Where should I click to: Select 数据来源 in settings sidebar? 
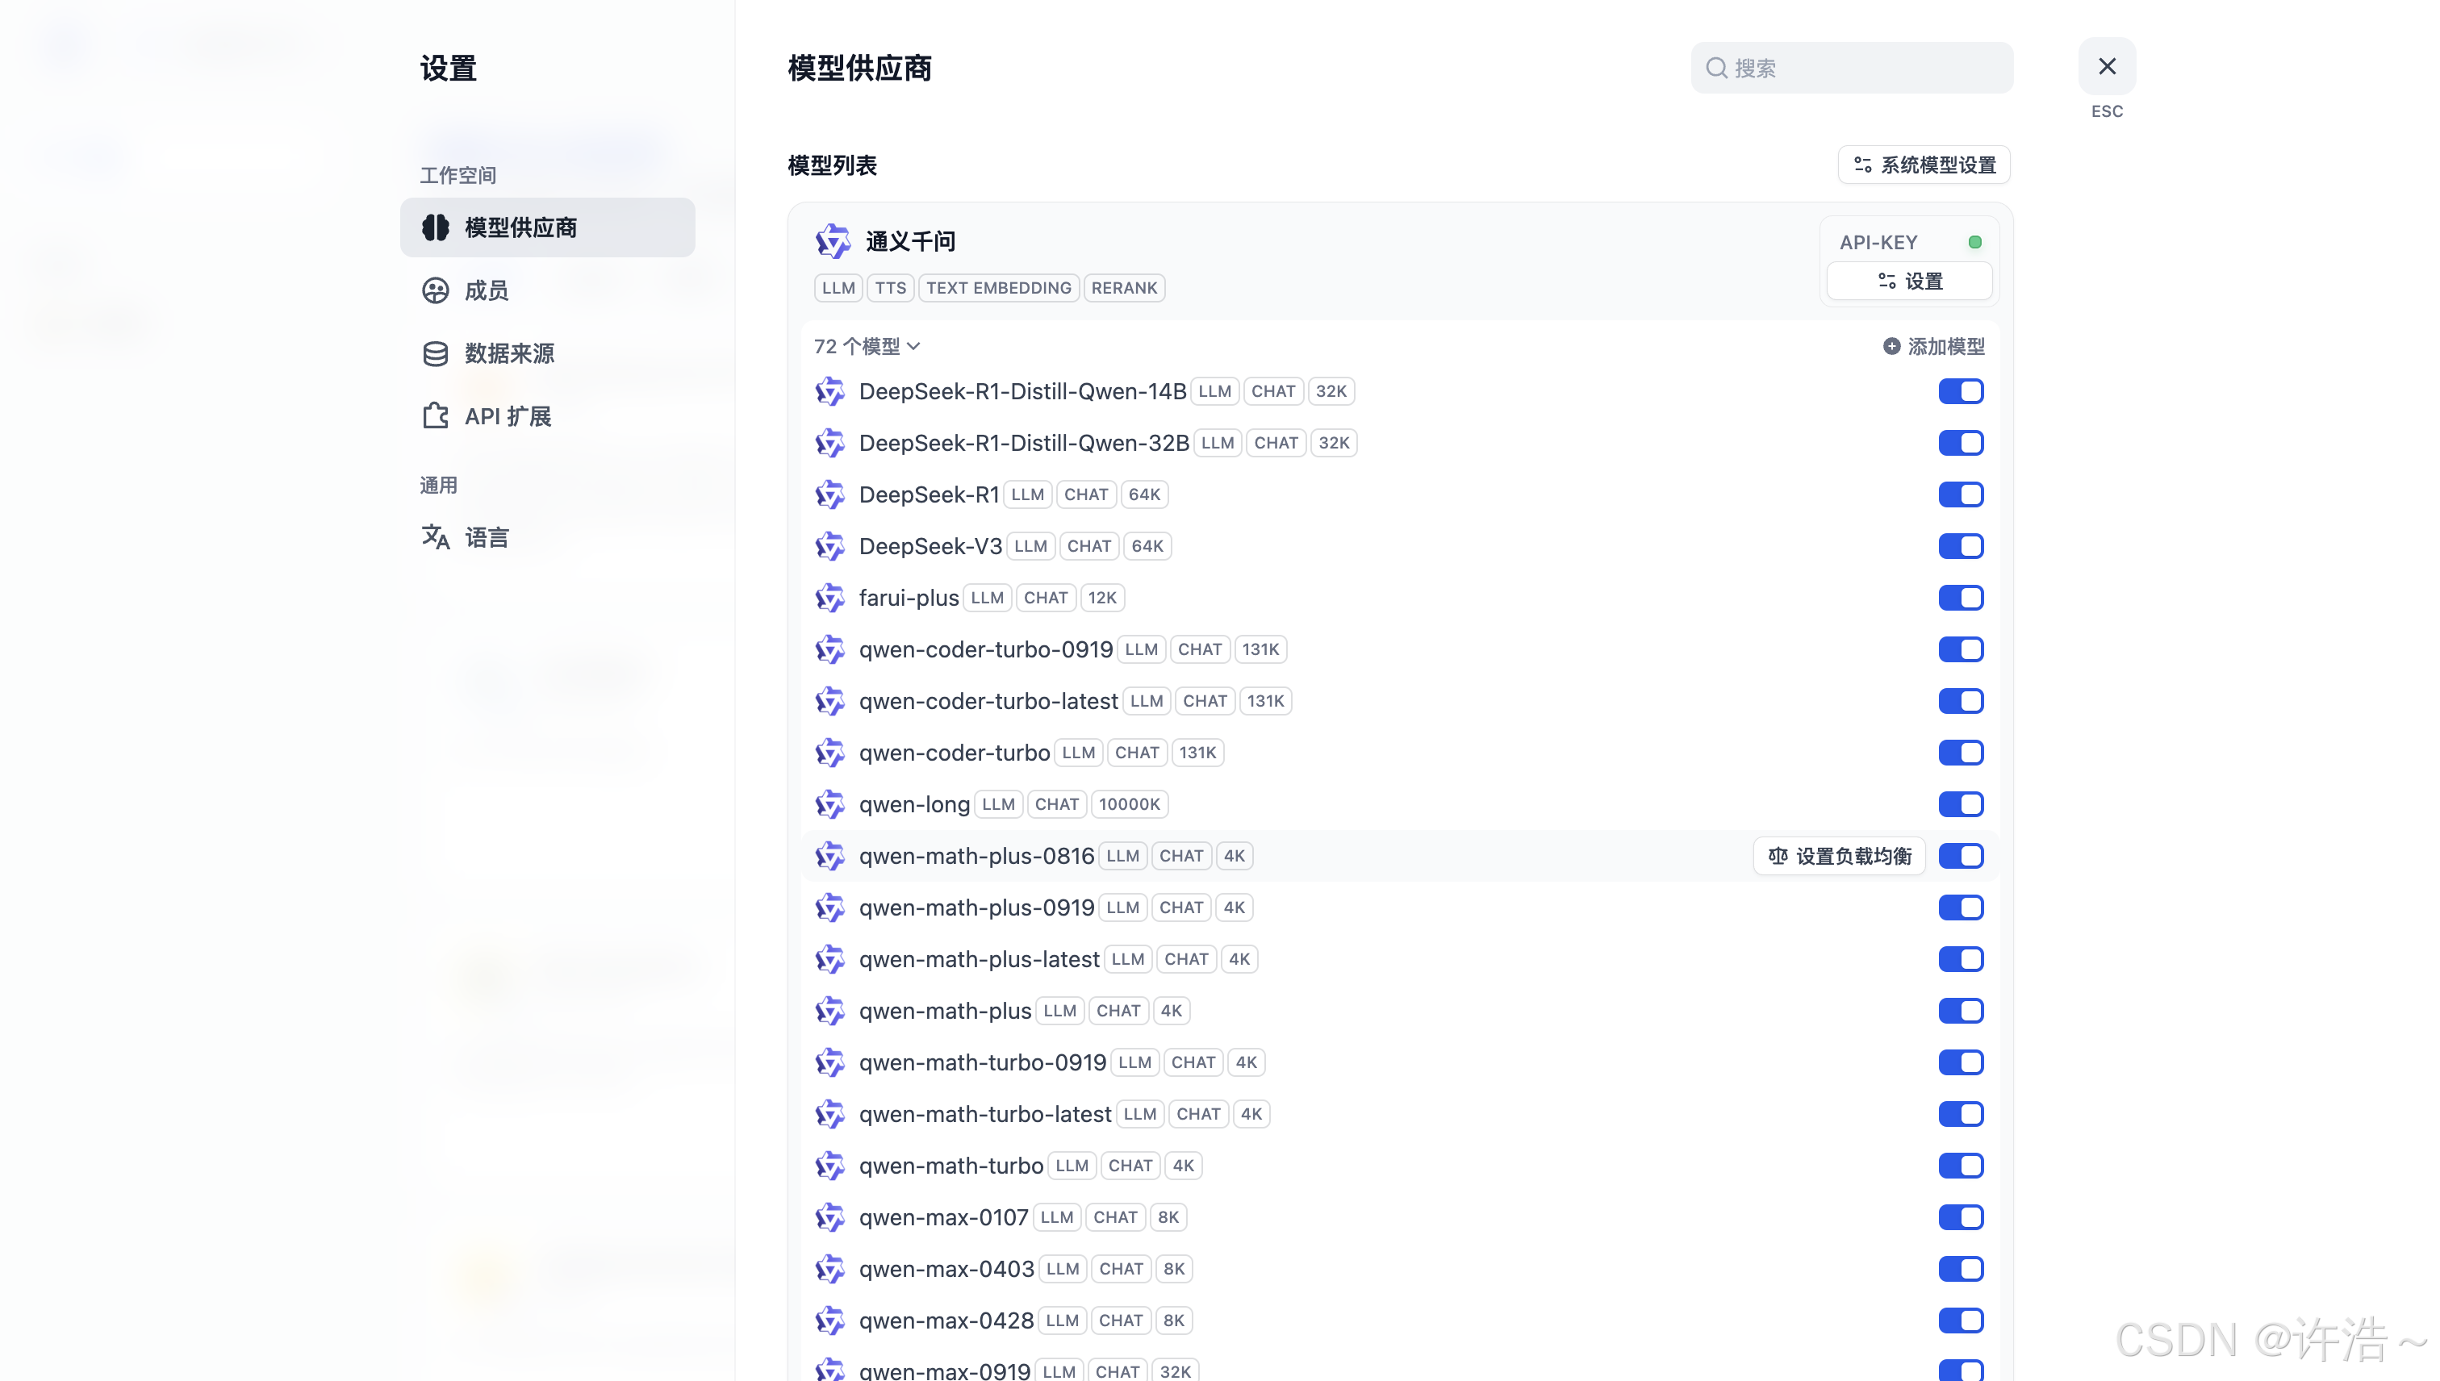pos(509,354)
